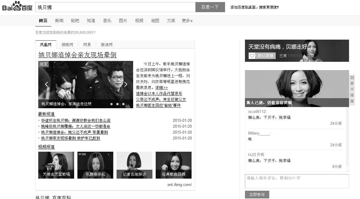360x199 pixels.
Task: Select the 新浪网 news source tab
Action: [107, 45]
